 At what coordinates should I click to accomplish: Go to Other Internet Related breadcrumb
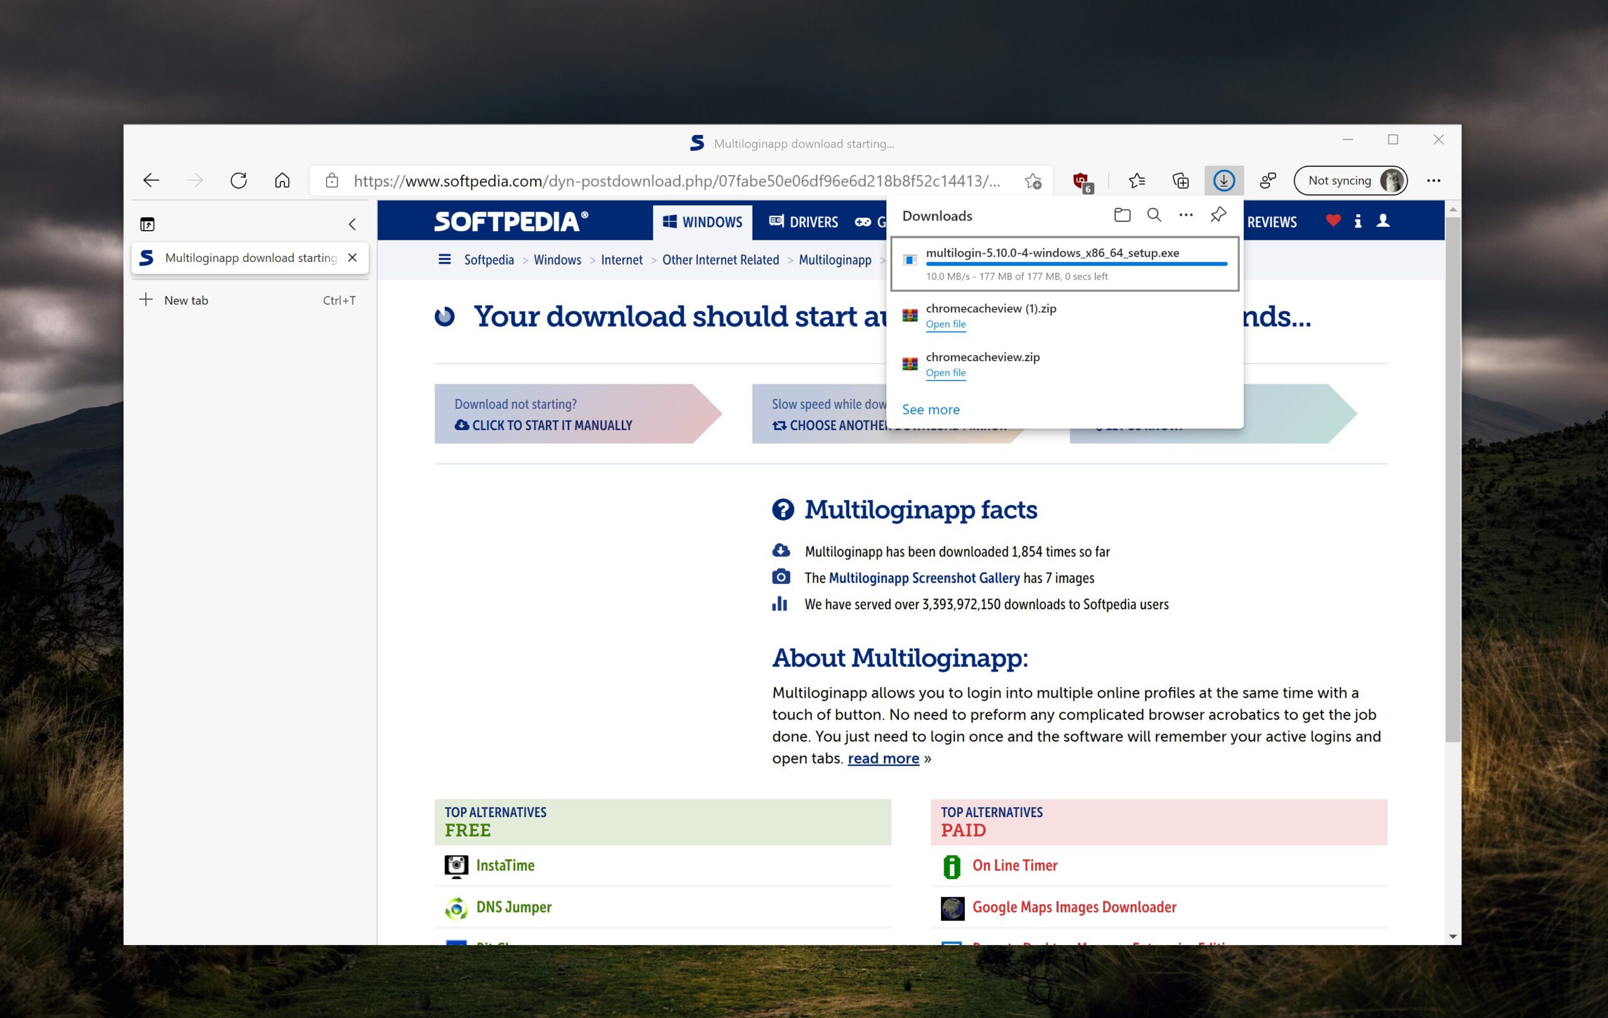tap(720, 259)
